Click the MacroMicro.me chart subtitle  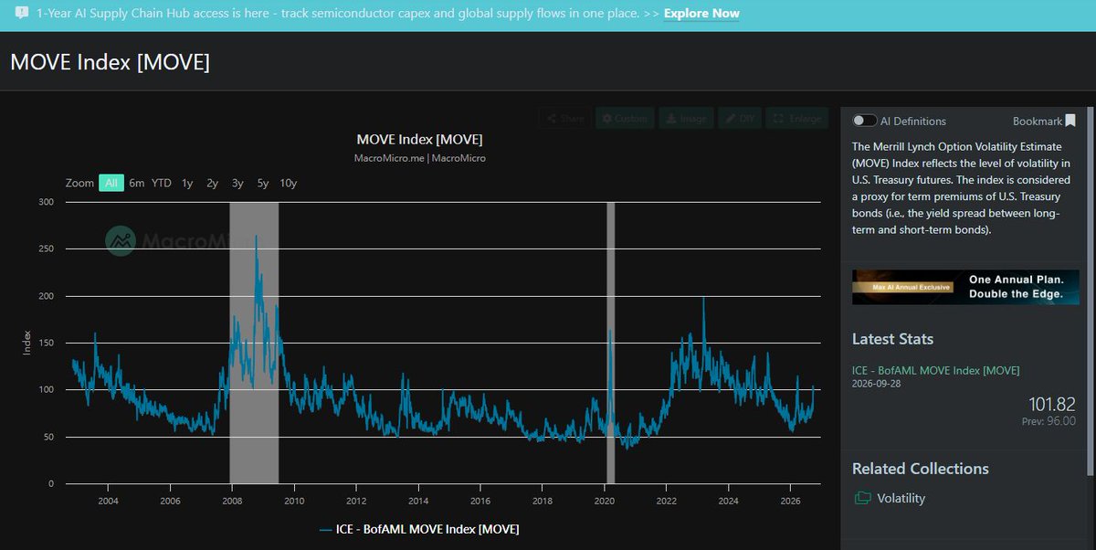pos(419,158)
